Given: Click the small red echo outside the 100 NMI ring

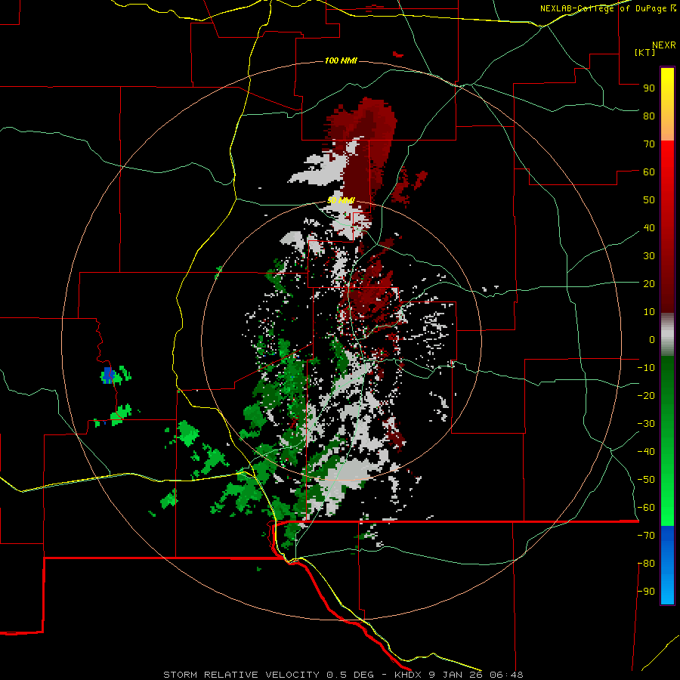Looking at the screenshot, I should point(397,54).
